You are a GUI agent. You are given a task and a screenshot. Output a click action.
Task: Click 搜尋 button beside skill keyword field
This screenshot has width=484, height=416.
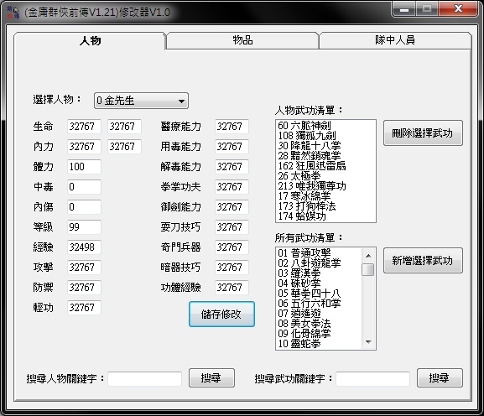(440, 377)
